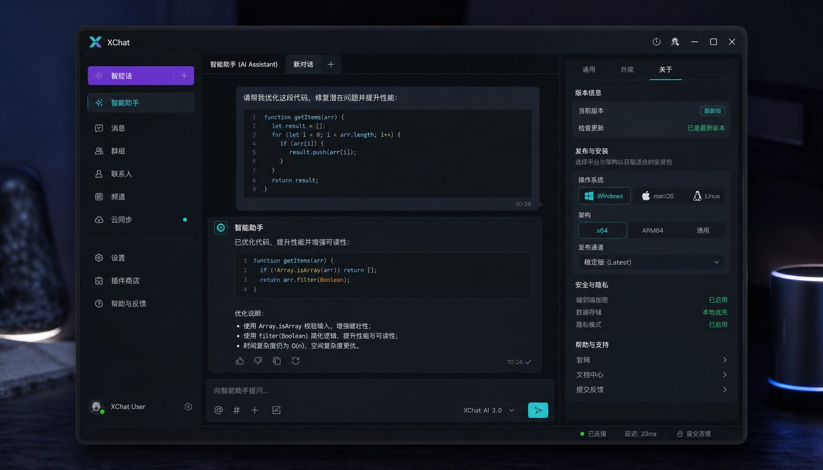Open 消息 in the sidebar
Image resolution: width=823 pixels, height=470 pixels.
141,128
